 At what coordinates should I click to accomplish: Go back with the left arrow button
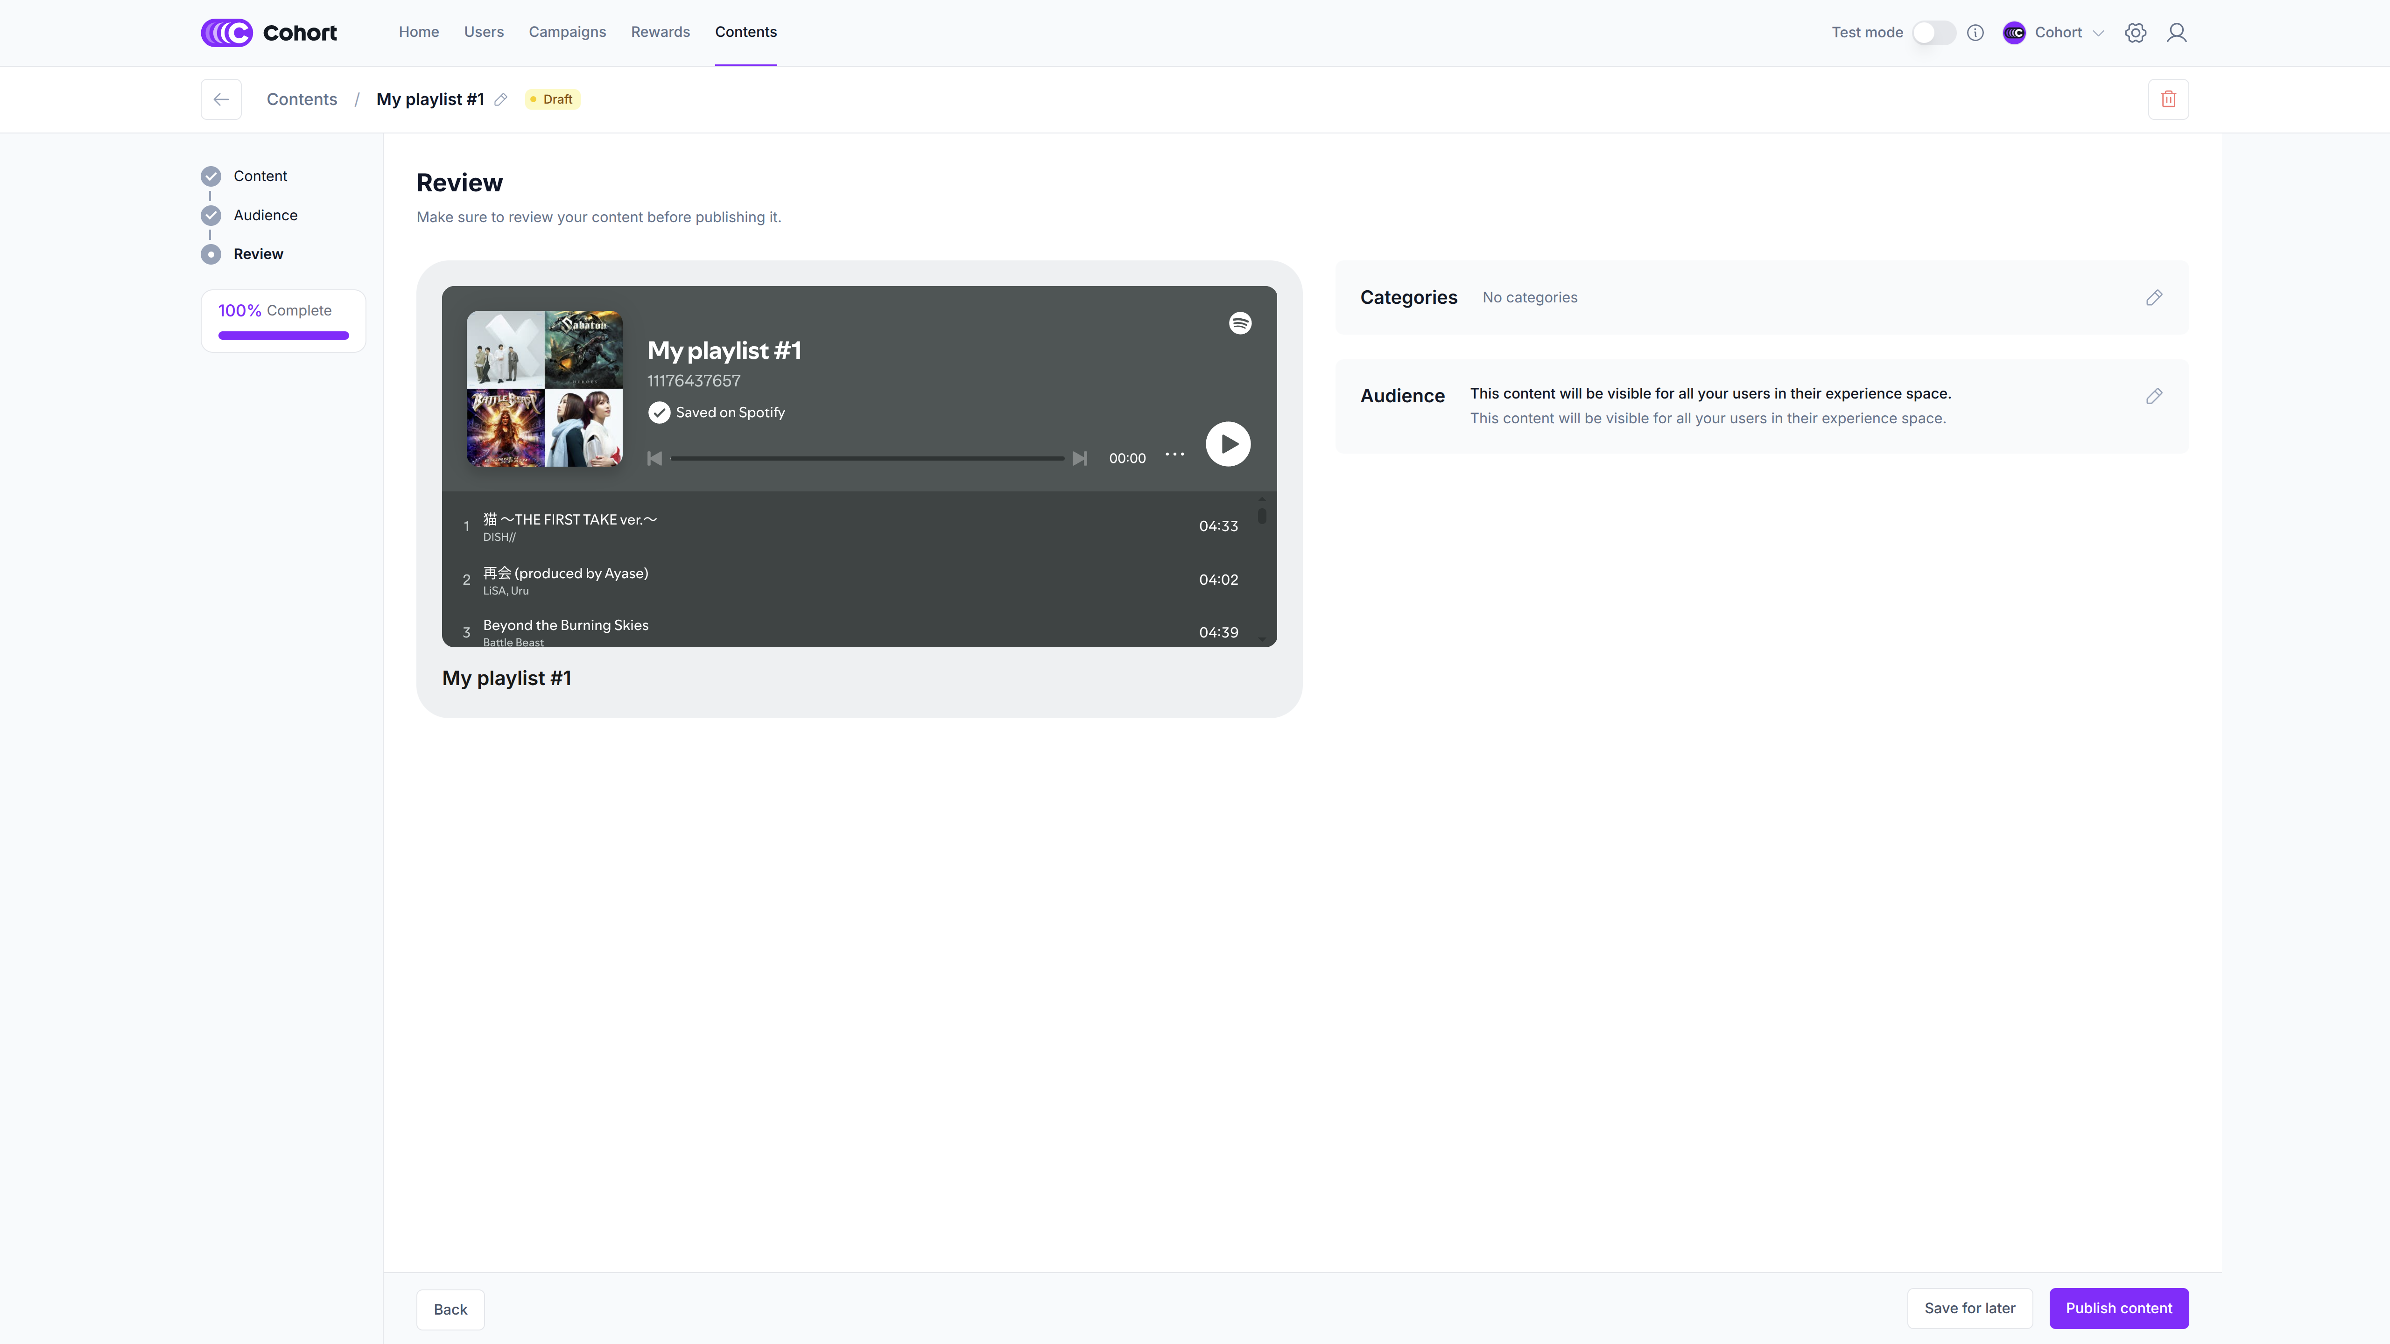221,99
